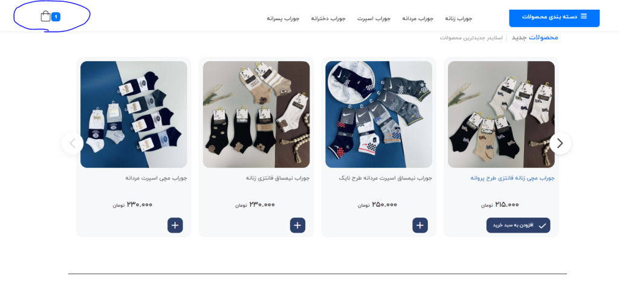Open جوراب مردانه menu item

[418, 19]
